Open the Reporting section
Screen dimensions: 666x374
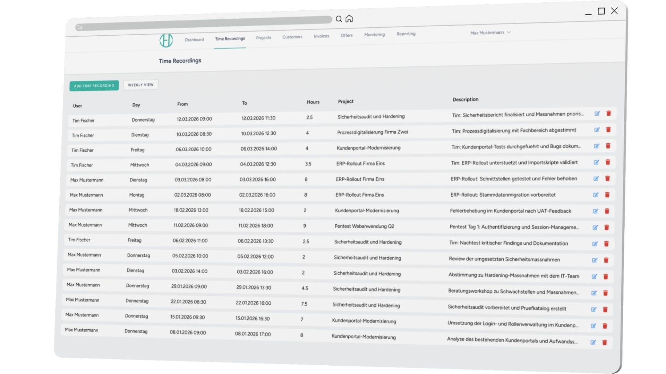[x=406, y=34]
